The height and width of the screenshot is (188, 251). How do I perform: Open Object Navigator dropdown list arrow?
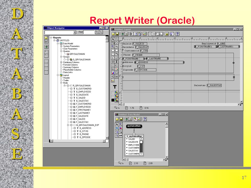tap(75, 32)
